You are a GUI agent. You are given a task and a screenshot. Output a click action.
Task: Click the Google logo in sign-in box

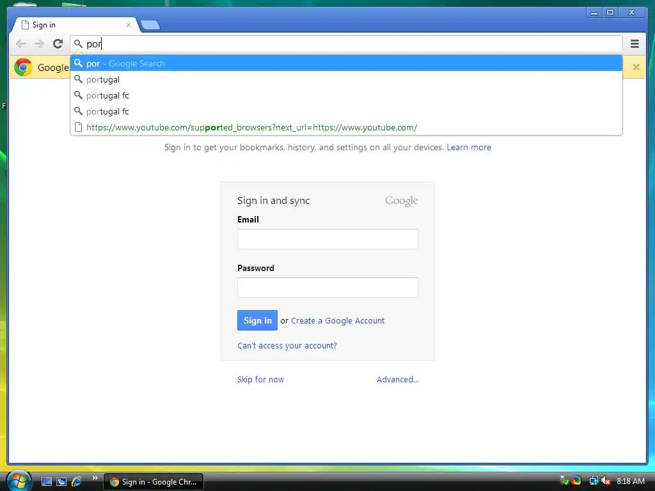pyautogui.click(x=401, y=201)
